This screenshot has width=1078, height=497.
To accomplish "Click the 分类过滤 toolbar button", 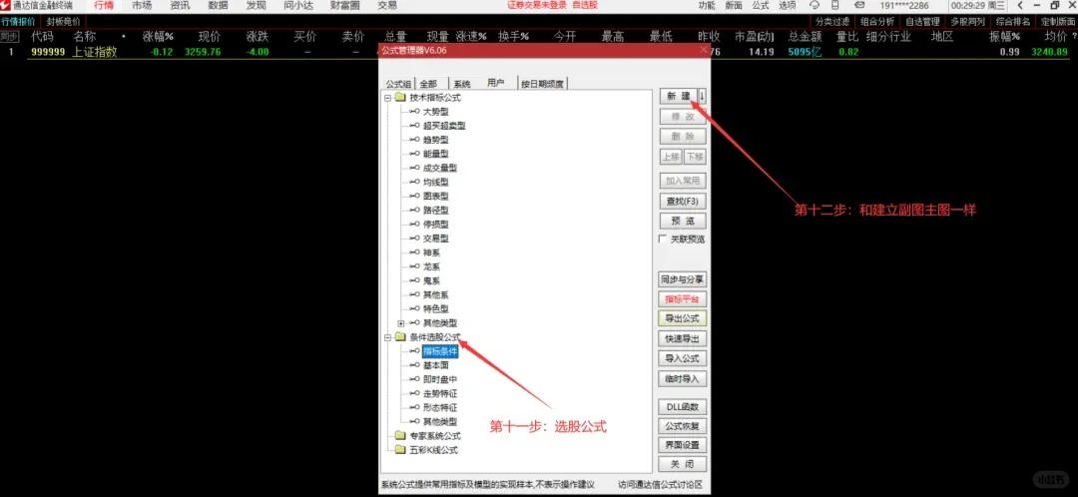I will click(832, 21).
